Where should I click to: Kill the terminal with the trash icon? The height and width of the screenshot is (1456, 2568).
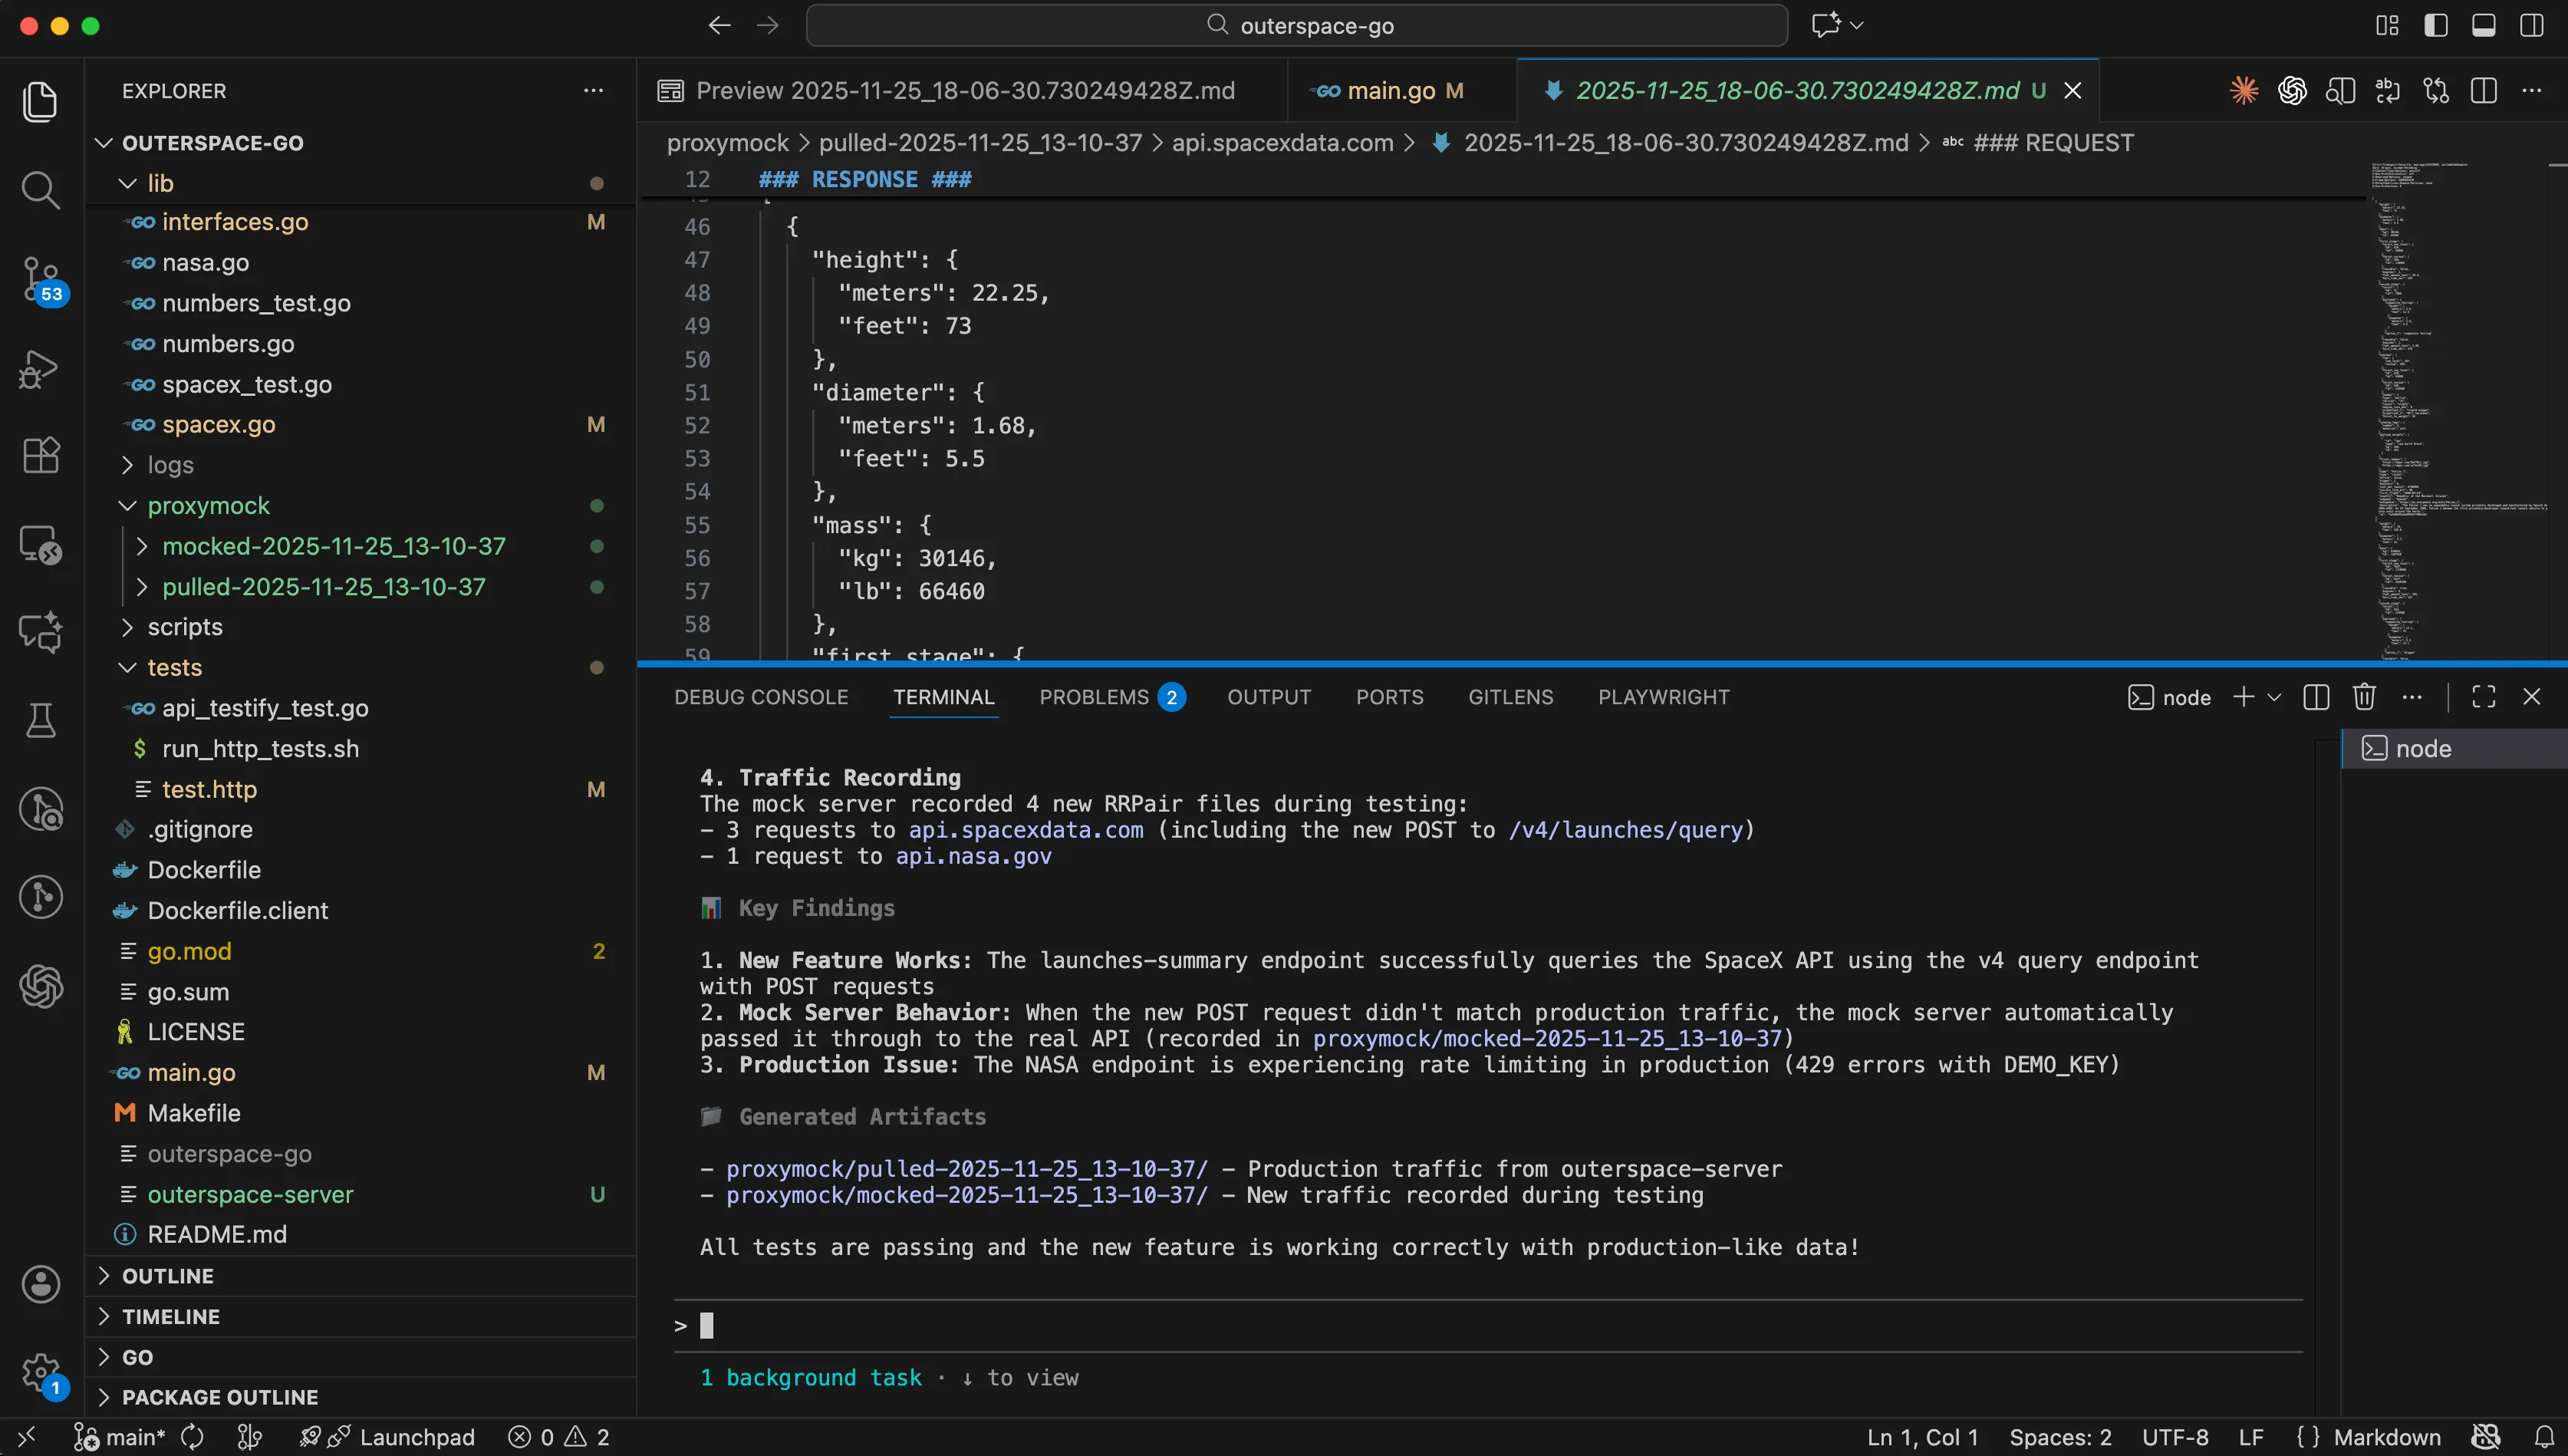click(2364, 697)
